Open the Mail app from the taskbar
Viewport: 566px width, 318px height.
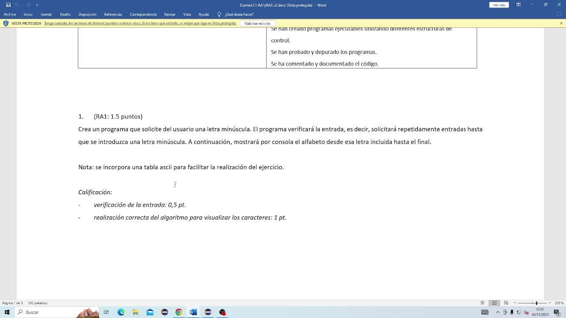click(x=150, y=312)
